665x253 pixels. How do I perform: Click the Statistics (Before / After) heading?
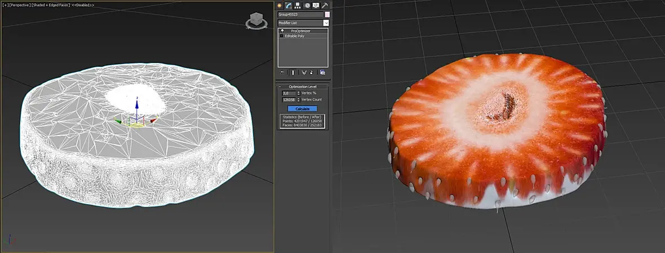pos(303,117)
